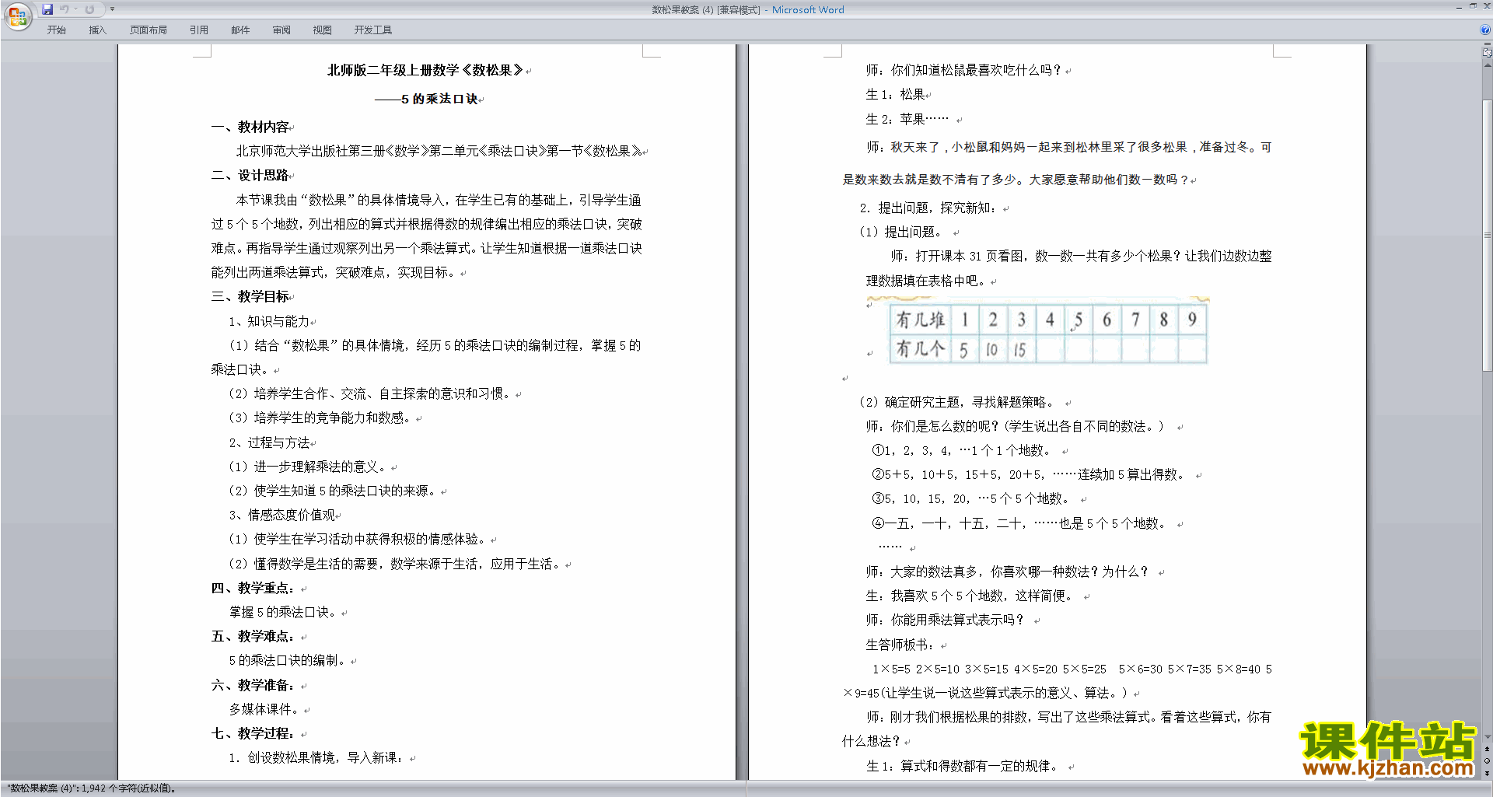1493x797 pixels.
Task: Click the subtitle ——5的乘法口诀
Action: [426, 99]
